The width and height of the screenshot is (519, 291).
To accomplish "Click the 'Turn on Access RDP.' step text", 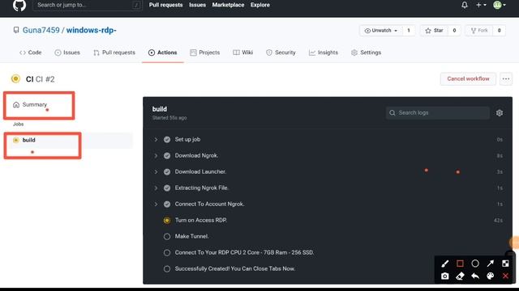I will click(x=201, y=221).
